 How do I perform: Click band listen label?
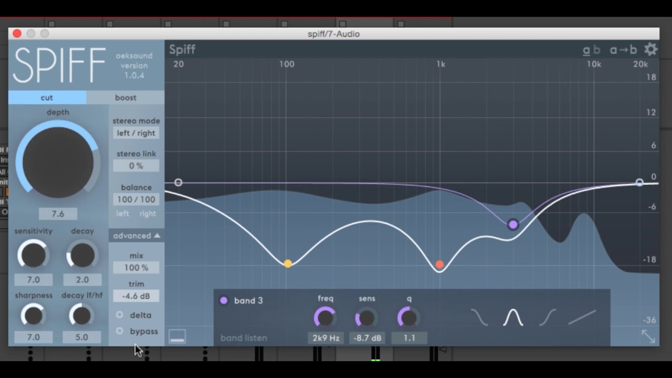pyautogui.click(x=244, y=338)
